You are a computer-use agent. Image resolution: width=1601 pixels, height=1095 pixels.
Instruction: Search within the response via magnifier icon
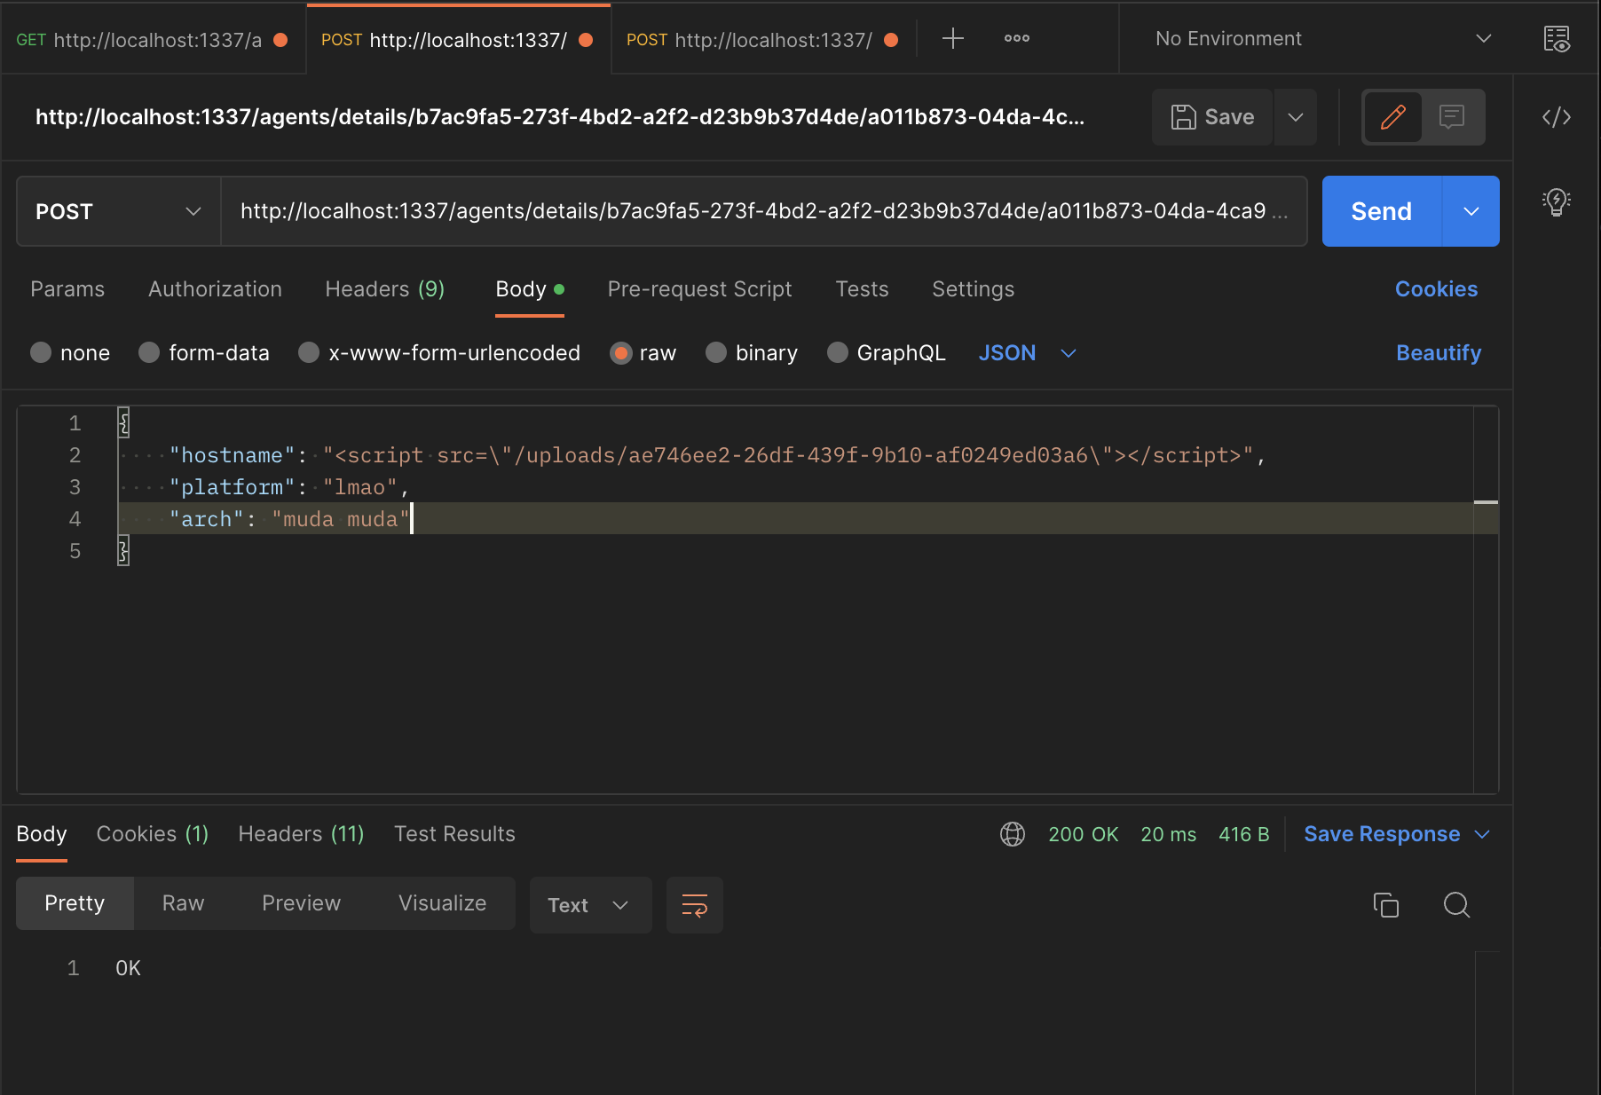pos(1455,905)
